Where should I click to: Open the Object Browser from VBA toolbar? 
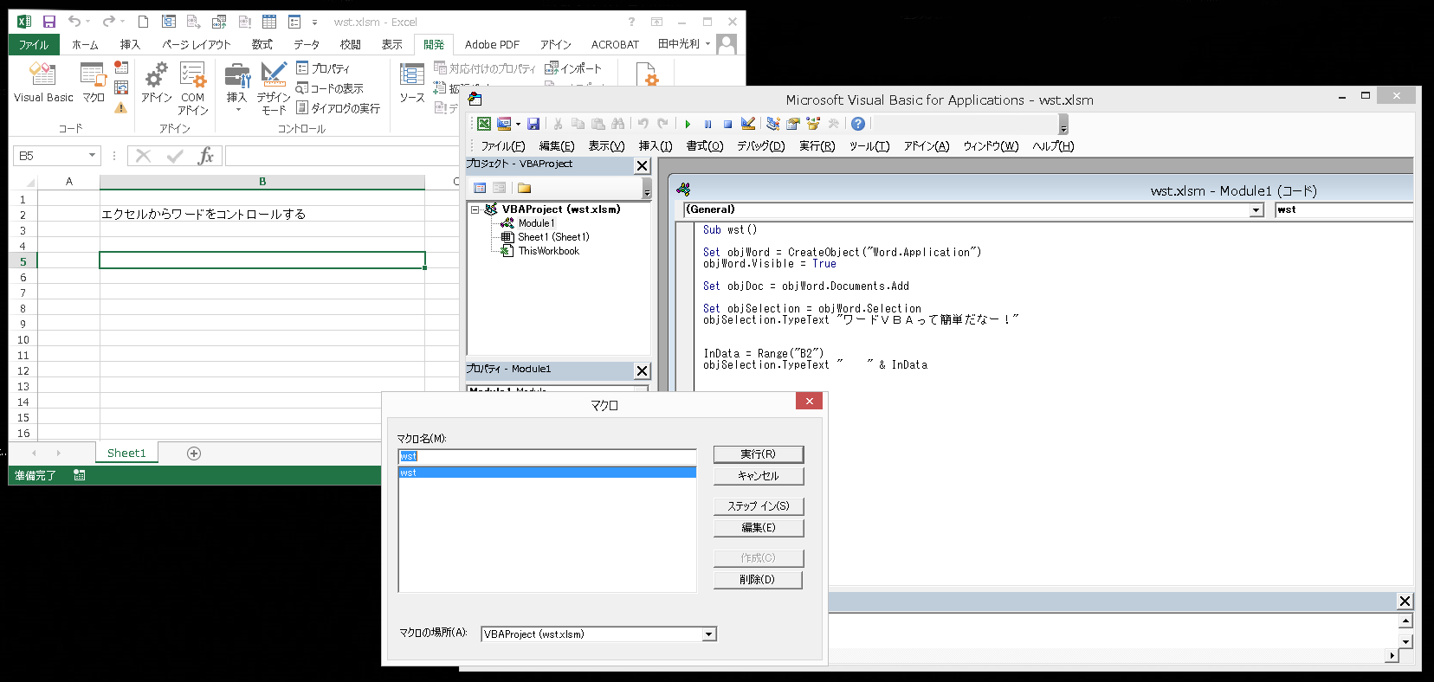812,124
